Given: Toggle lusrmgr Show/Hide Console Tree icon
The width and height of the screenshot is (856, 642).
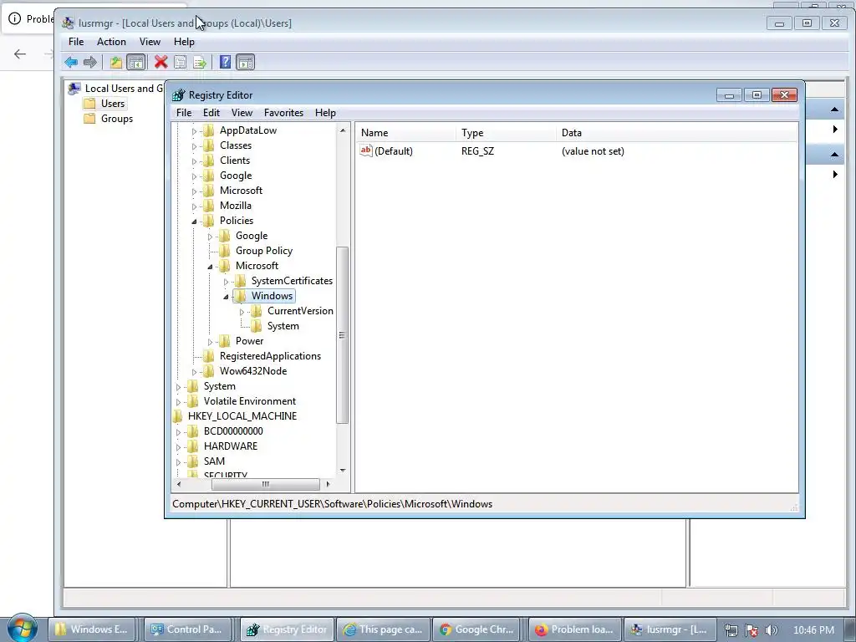Looking at the screenshot, I should [x=136, y=62].
